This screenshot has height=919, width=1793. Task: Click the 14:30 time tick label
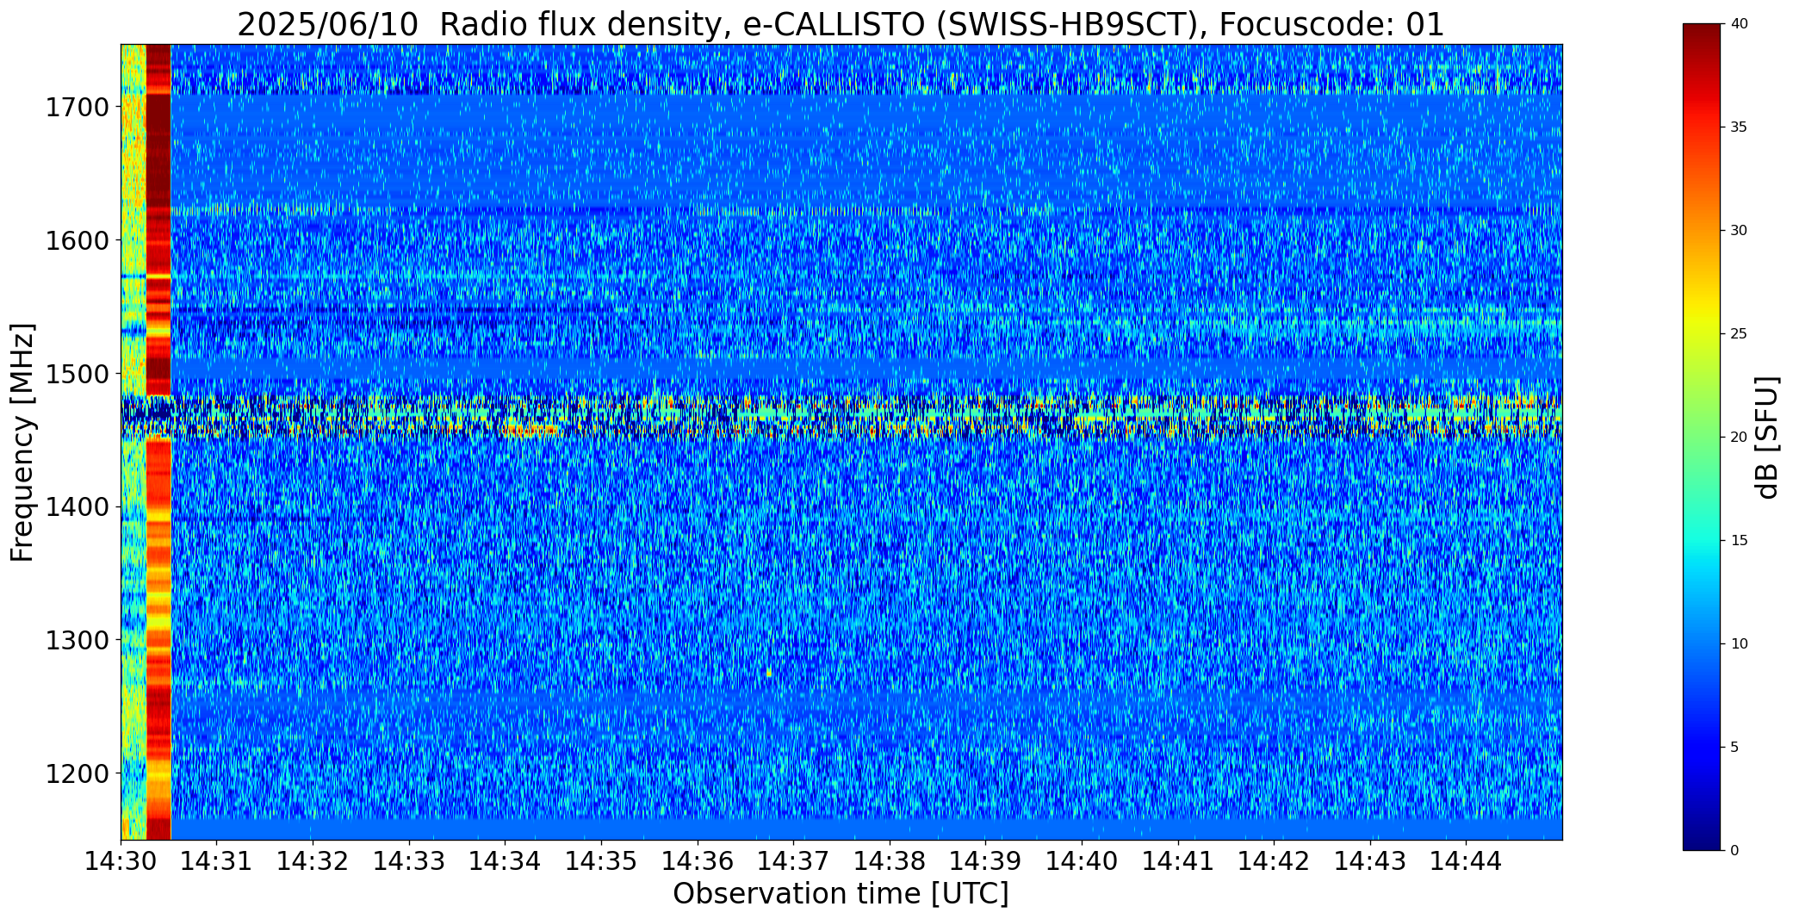(x=121, y=860)
